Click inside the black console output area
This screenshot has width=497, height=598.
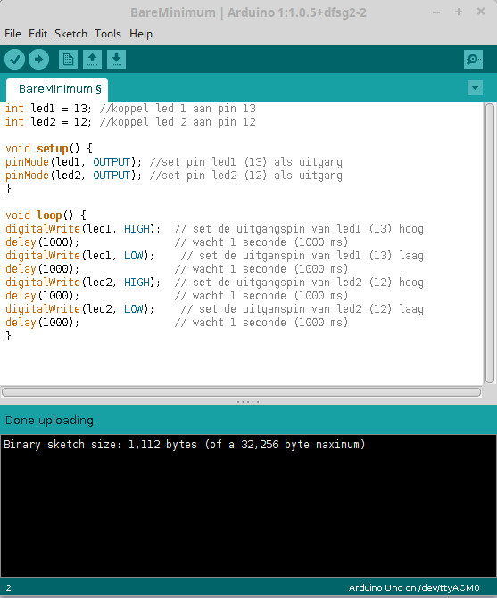(x=248, y=505)
